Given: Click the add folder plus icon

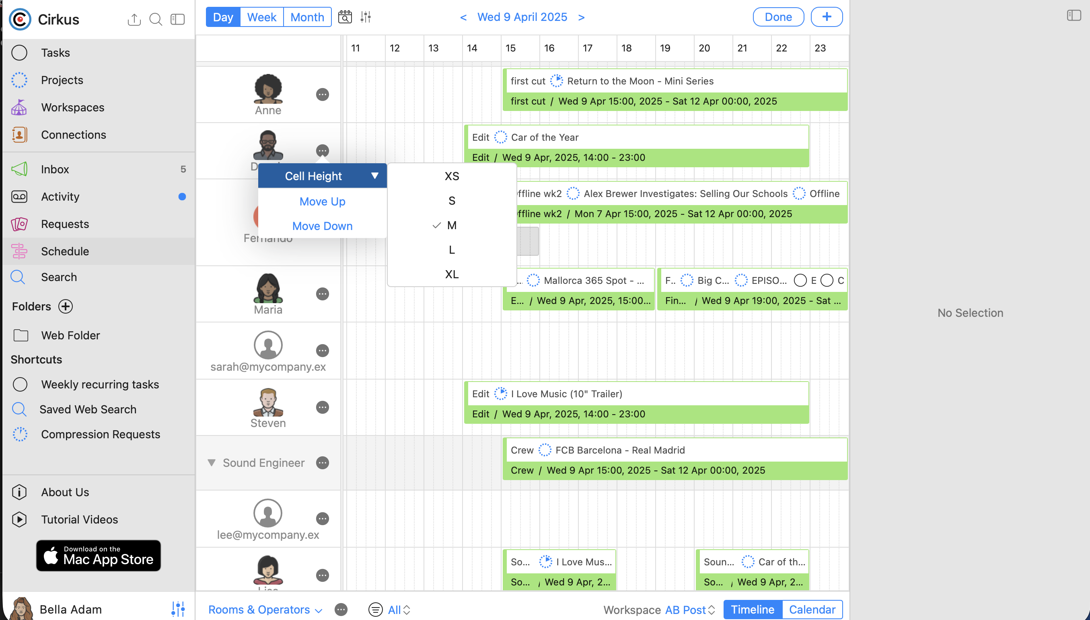Looking at the screenshot, I should 66,306.
